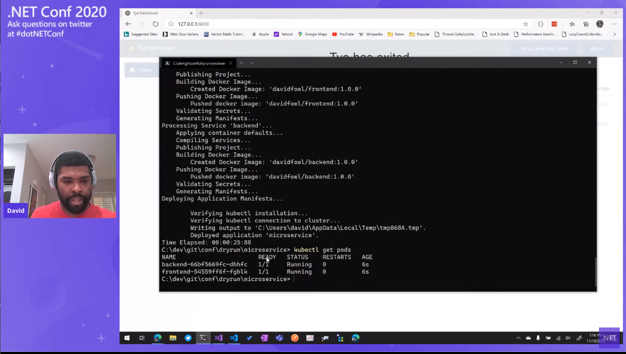Open a new terminal tab with plus

coord(241,63)
